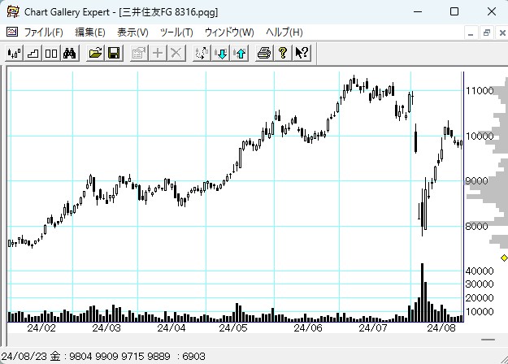Viewport: 508px width, 364px height.
Task: Print the chart using printer icon
Action: (264, 53)
